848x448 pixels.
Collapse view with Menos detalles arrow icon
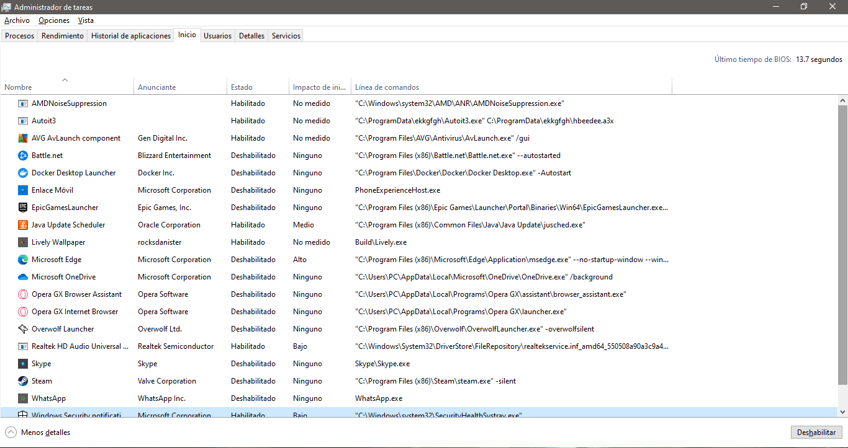coord(11,433)
